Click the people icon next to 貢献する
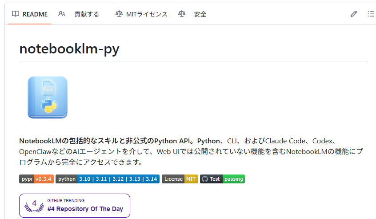This screenshot has height=219, width=376. (x=62, y=14)
